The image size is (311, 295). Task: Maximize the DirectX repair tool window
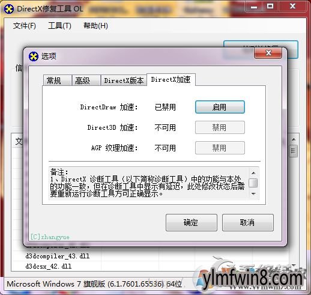(270, 7)
